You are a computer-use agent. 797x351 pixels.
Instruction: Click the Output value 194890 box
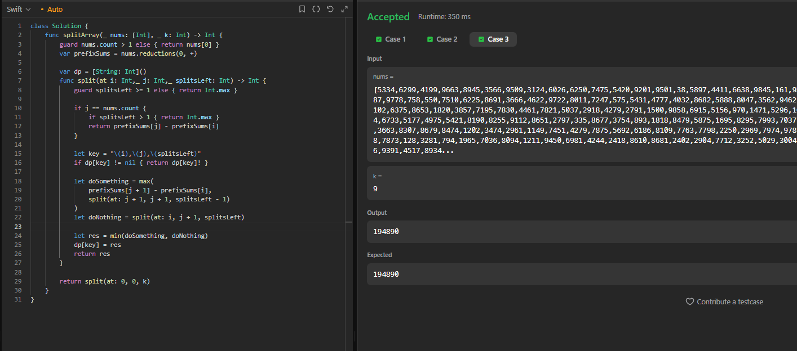(582, 232)
